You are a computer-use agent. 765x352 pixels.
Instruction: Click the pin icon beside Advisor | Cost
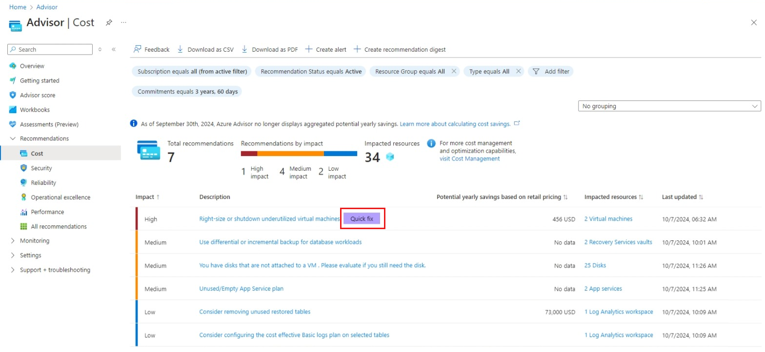point(109,22)
